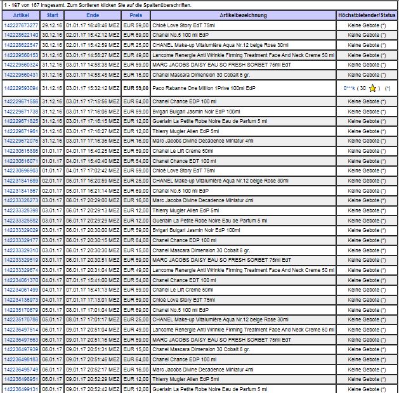399x393 pixels.
Task: Open article number 142234061499
Action: [x=21, y=290]
